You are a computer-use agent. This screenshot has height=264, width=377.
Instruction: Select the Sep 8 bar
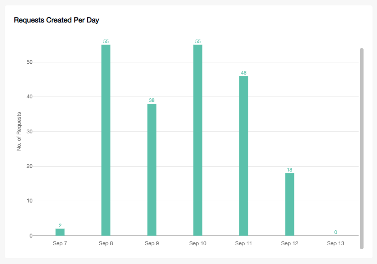106,140
